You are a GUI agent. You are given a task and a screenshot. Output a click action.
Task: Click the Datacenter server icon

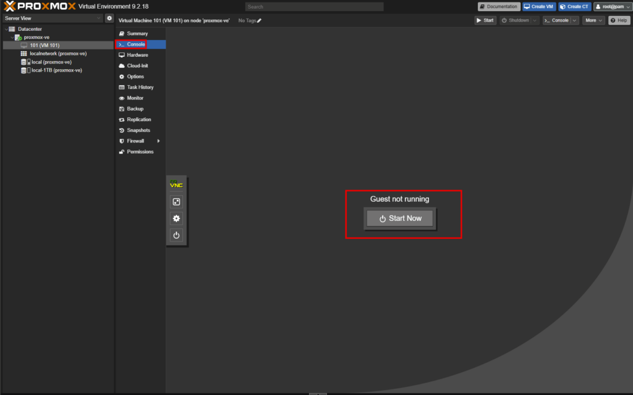click(12, 29)
